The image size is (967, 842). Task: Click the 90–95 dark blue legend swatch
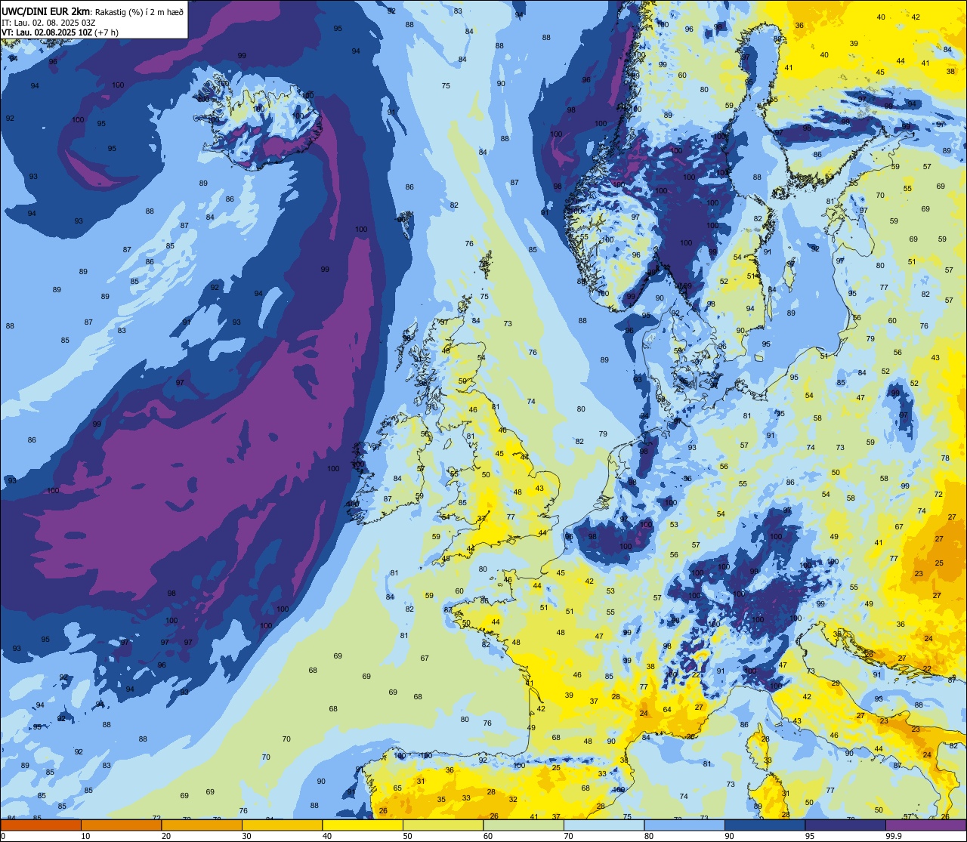pyautogui.click(x=765, y=825)
